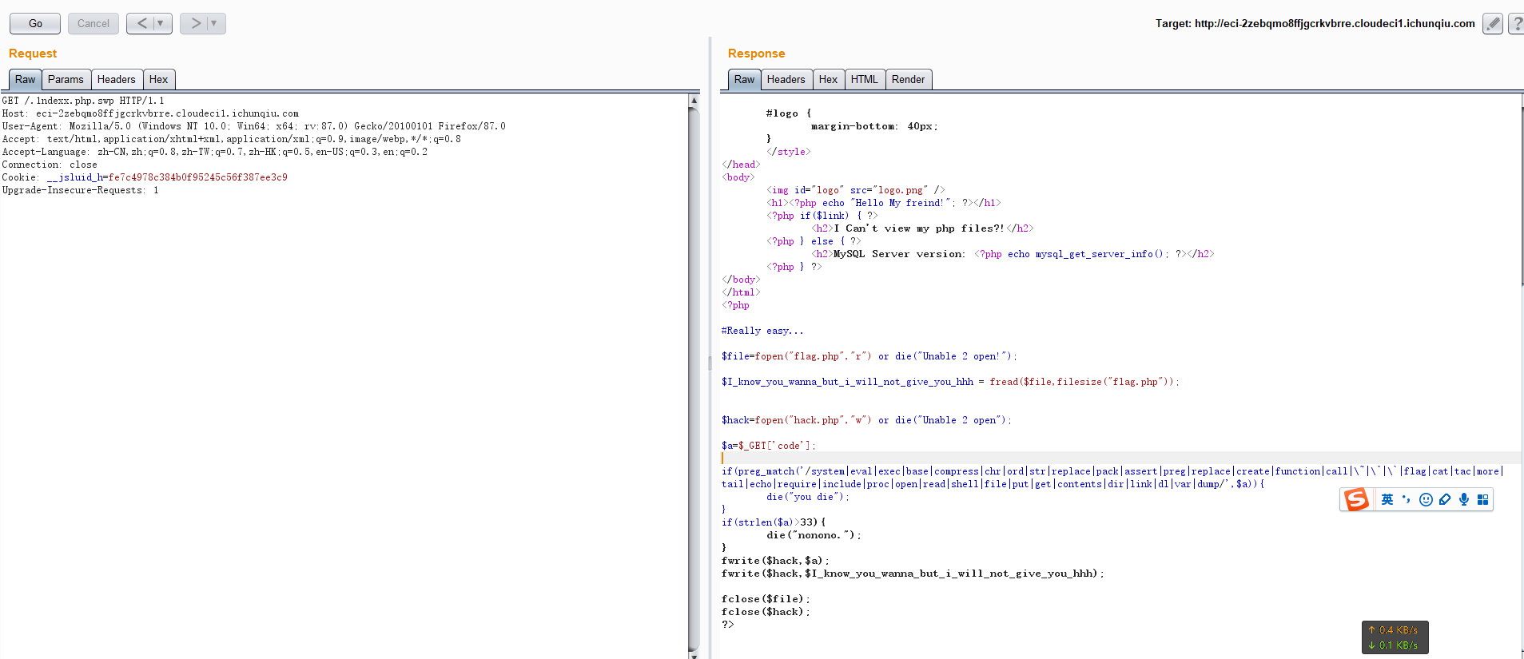
Task: Click the fwrite($hack,$a) line
Action: pyautogui.click(x=775, y=561)
